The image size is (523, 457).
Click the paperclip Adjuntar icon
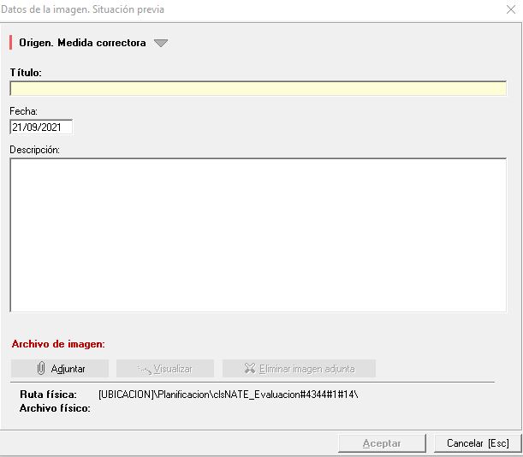pos(40,369)
